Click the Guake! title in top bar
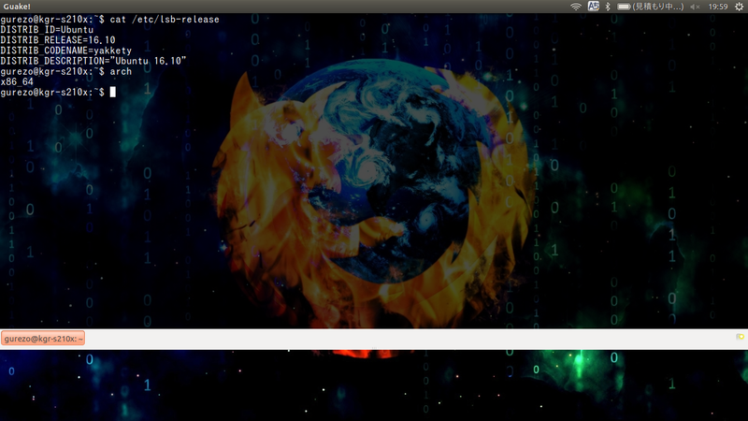The width and height of the screenshot is (748, 421). tap(17, 7)
